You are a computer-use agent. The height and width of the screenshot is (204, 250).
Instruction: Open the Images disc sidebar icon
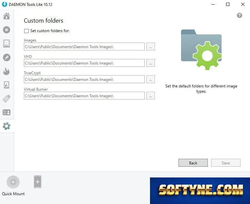(x=7, y=30)
